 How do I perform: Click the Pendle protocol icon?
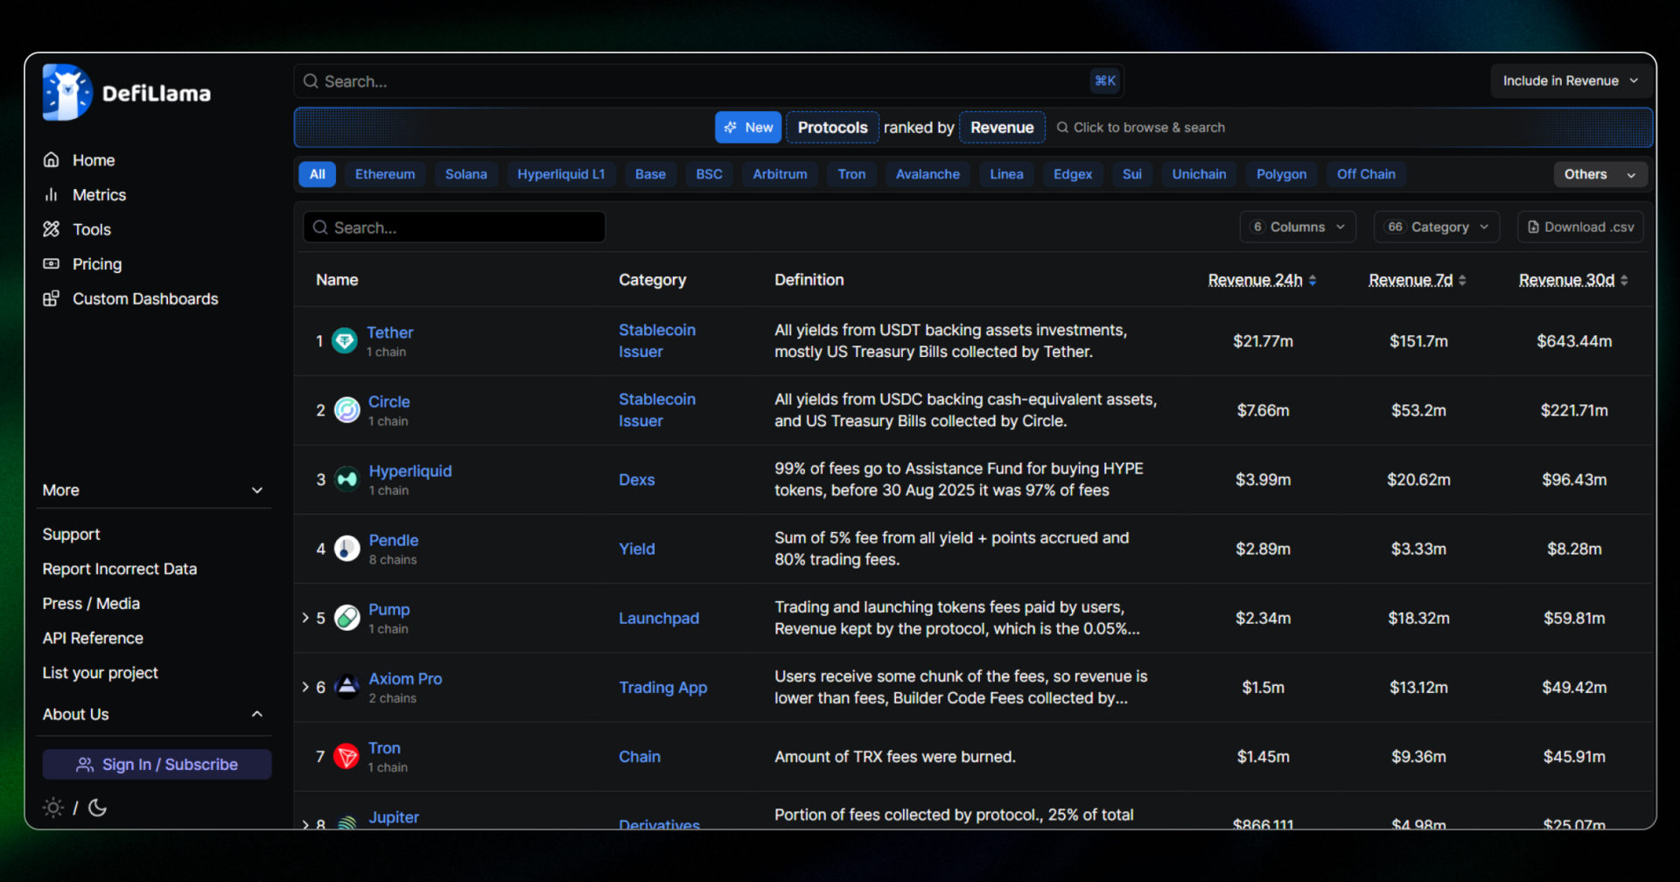347,549
